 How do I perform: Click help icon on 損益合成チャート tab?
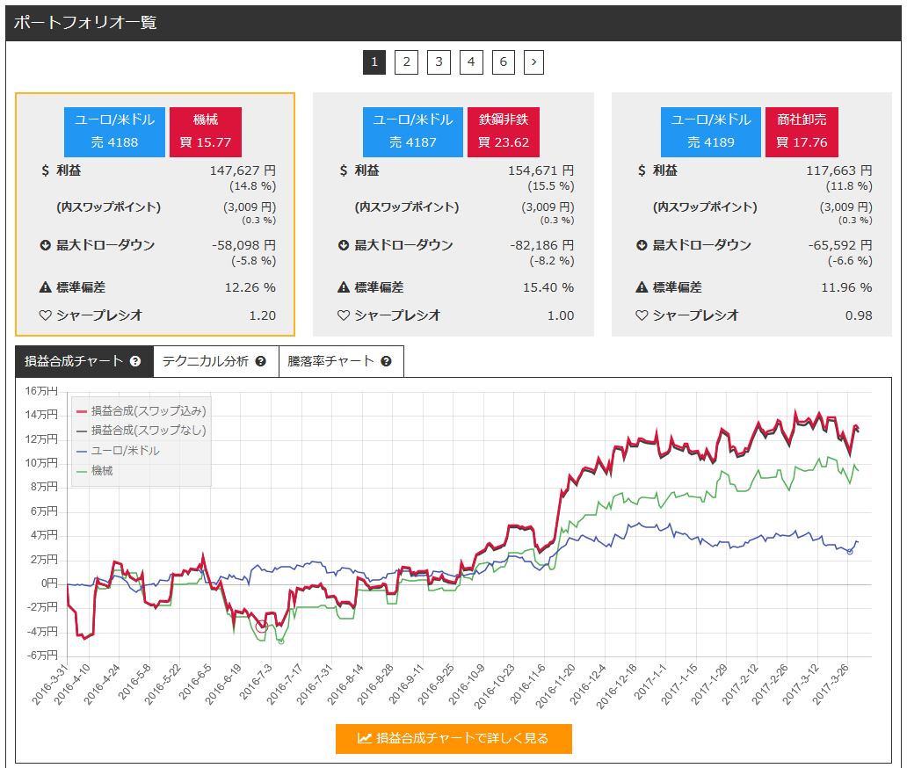[x=135, y=361]
